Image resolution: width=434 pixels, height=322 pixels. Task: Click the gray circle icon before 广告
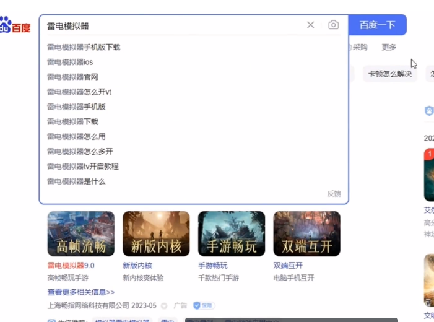(164, 306)
